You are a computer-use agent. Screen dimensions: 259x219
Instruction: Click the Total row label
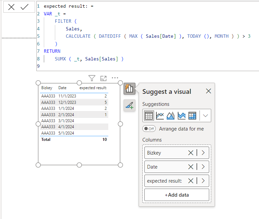click(x=46, y=140)
